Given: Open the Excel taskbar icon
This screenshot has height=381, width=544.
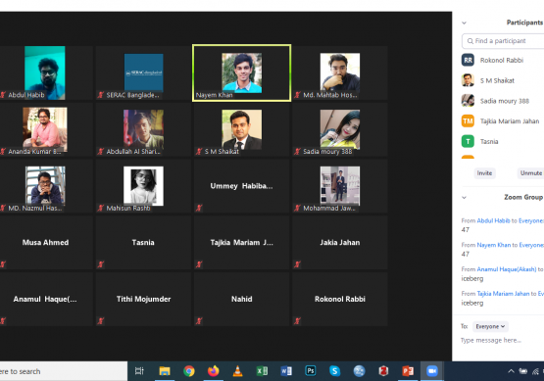Looking at the screenshot, I should point(262,371).
